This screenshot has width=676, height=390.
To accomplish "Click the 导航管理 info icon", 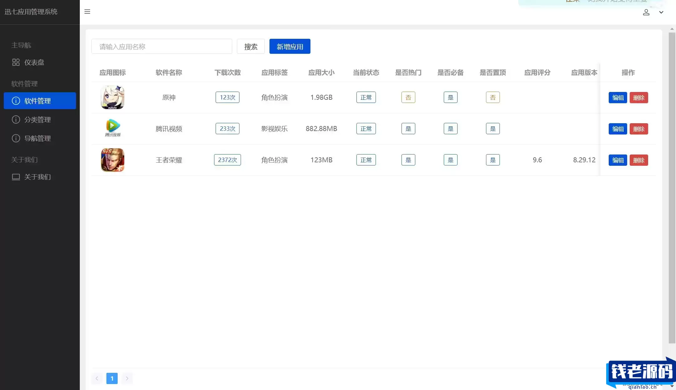I will [x=16, y=138].
